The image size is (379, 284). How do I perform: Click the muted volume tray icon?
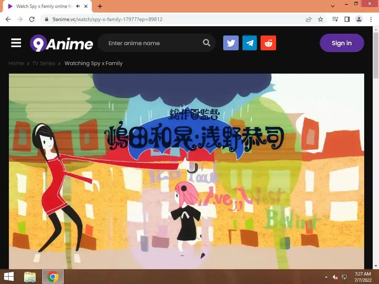pos(335,277)
